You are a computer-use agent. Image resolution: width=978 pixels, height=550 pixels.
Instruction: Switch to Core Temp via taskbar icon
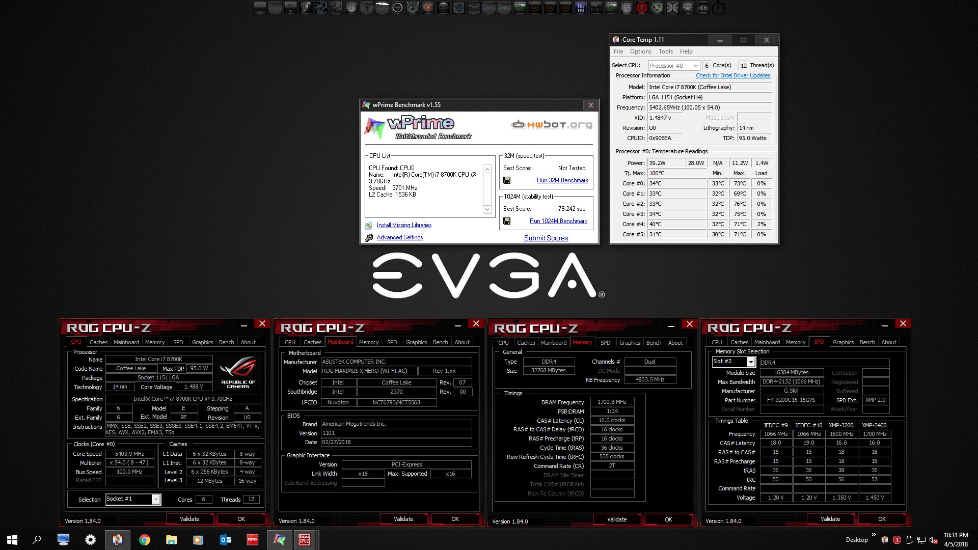(118, 540)
